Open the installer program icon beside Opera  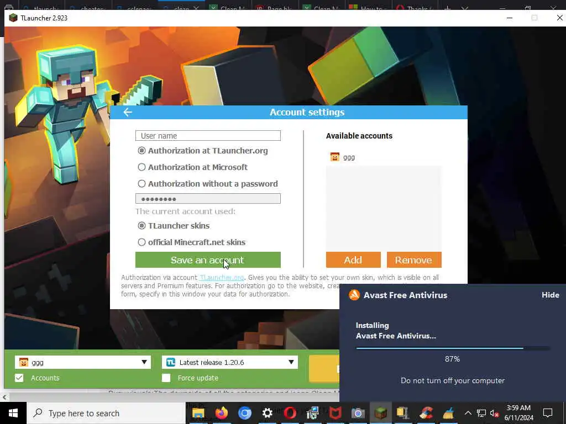[313, 413]
